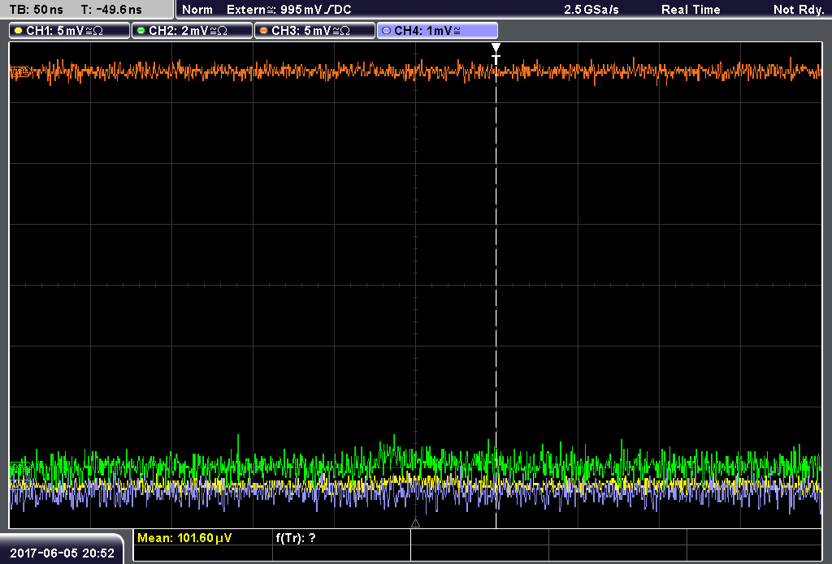Select the CH1: 5 mV channel tab

(70, 31)
